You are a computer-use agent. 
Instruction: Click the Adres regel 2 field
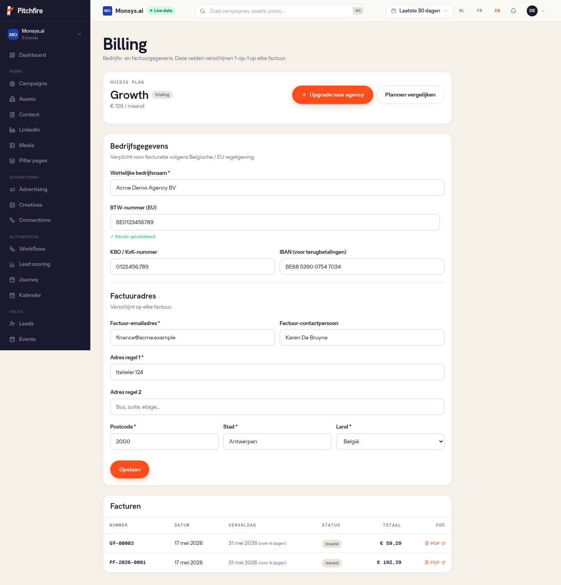click(x=277, y=407)
